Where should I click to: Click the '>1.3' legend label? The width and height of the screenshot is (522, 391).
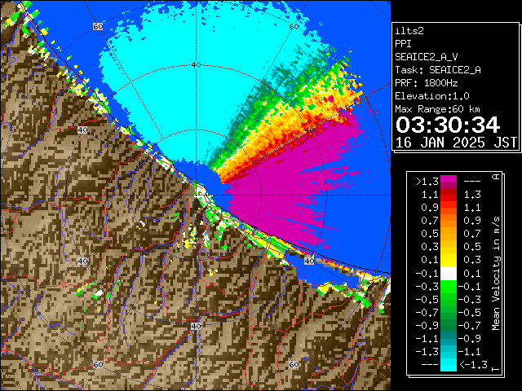point(427,182)
